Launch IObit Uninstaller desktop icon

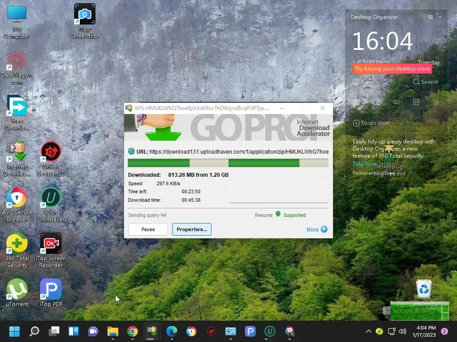(51, 205)
